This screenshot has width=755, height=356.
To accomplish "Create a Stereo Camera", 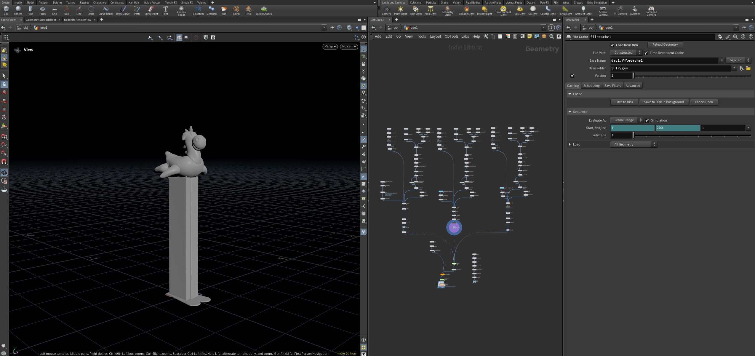I will tap(603, 11).
